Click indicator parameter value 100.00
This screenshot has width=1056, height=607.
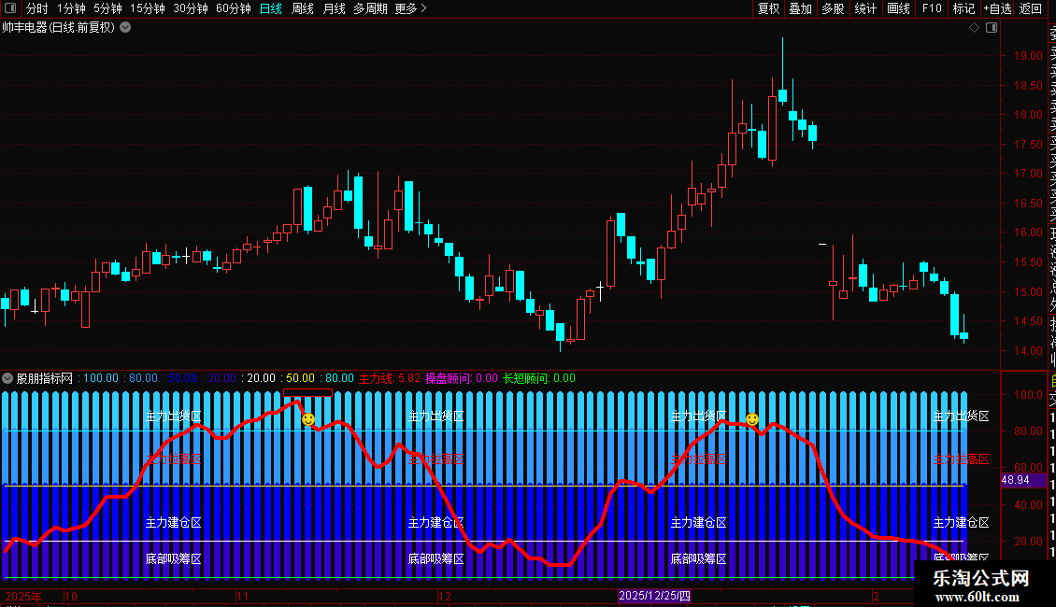101,378
